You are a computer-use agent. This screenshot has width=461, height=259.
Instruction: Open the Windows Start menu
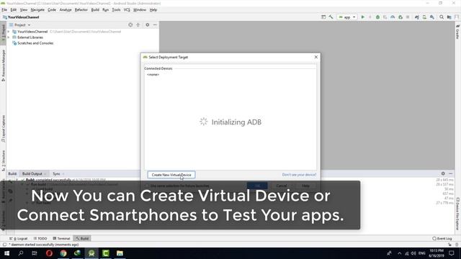(x=6, y=253)
